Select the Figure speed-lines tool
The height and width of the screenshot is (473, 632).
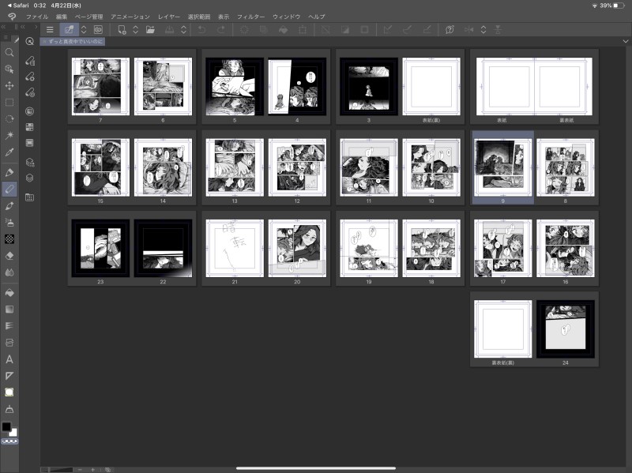(9, 326)
